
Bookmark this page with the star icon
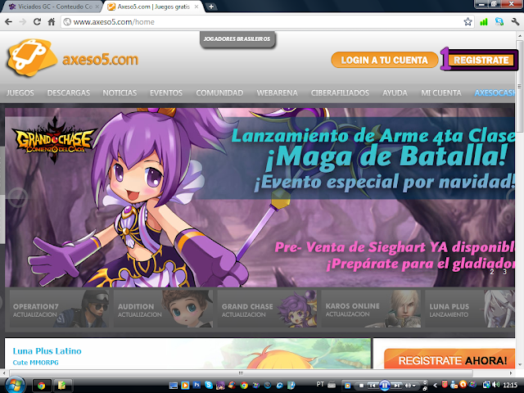pos(468,22)
